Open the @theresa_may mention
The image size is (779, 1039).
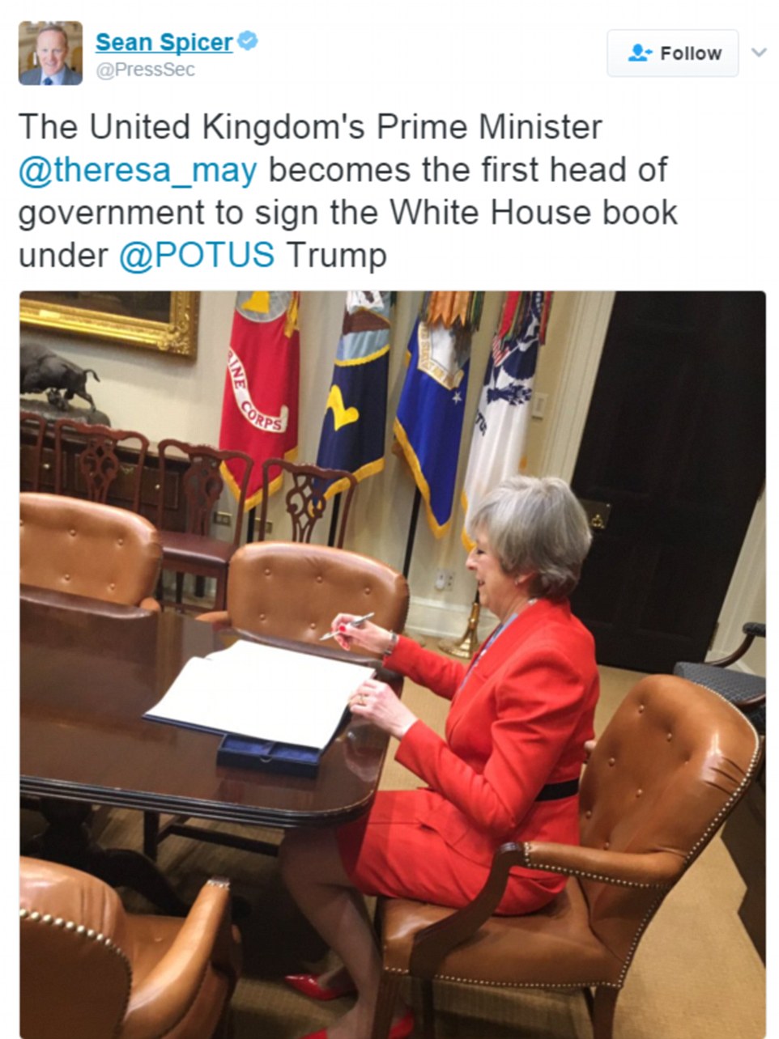click(x=138, y=171)
